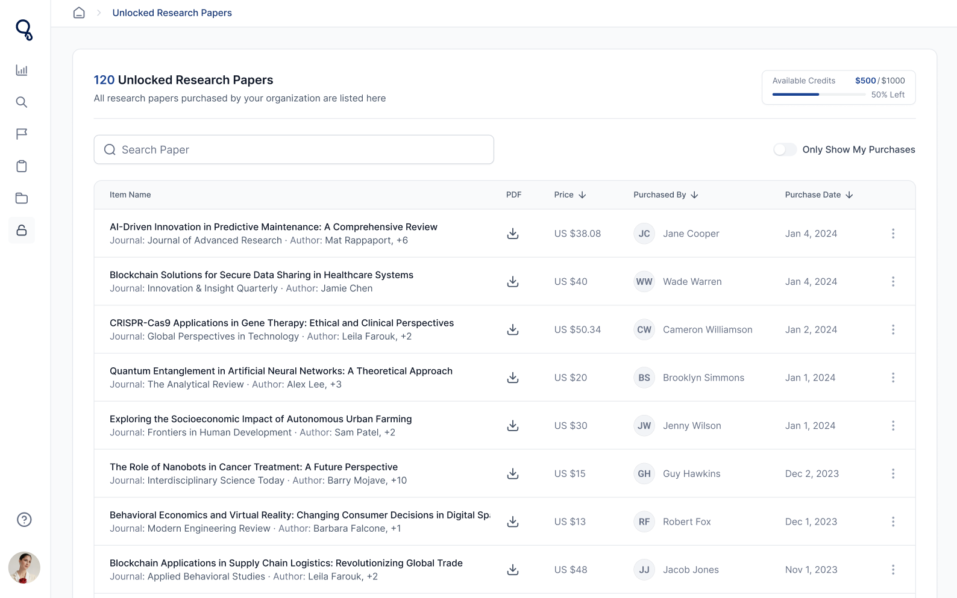Go to the home breadcrumb icon
Screen dimensions: 957x598
pos(79,13)
